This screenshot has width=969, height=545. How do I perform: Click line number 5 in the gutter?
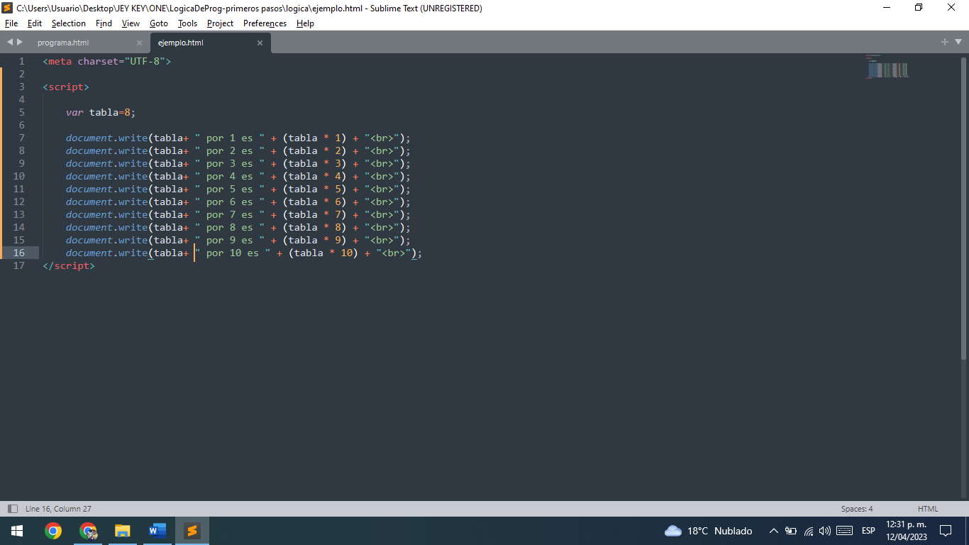click(x=22, y=112)
